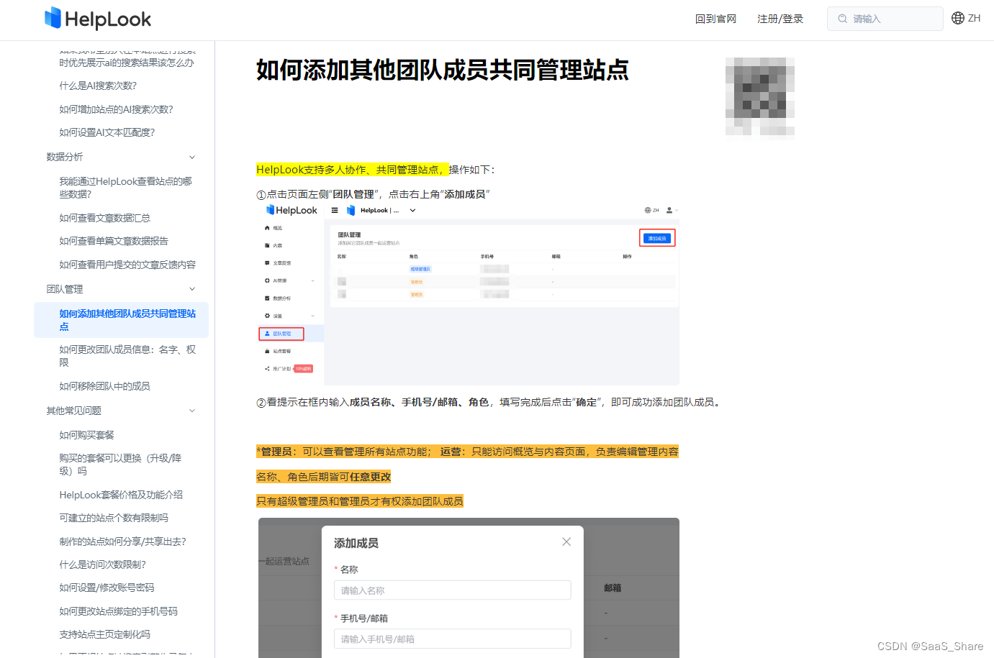Click the 团队管理 category label in sidebar
The height and width of the screenshot is (658, 994).
(65, 289)
